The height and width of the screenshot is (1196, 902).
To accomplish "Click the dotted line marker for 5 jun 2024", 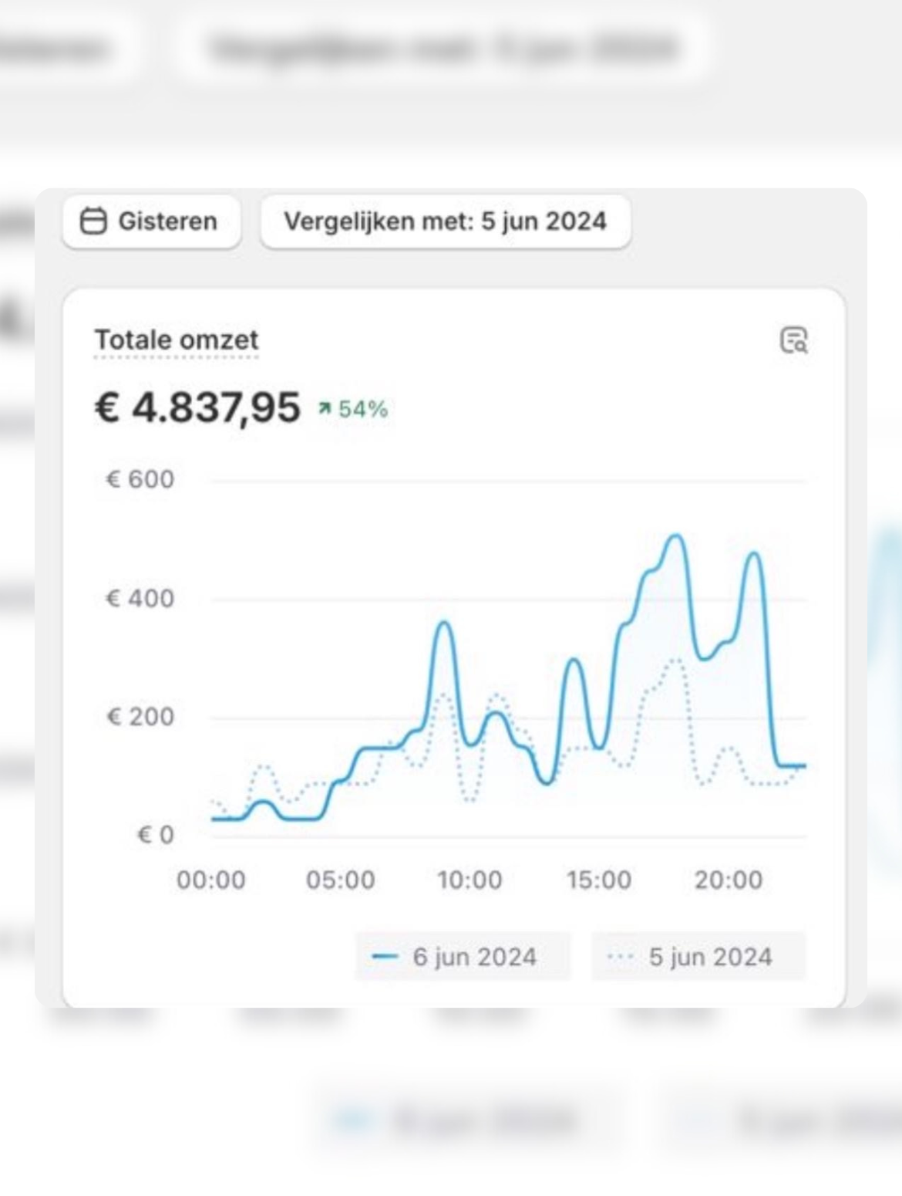I will click(x=621, y=957).
